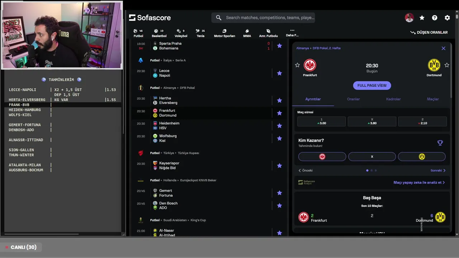Image resolution: width=459 pixels, height=258 pixels.
Task: Open Dortmund team crest in panel header
Action: tap(434, 65)
